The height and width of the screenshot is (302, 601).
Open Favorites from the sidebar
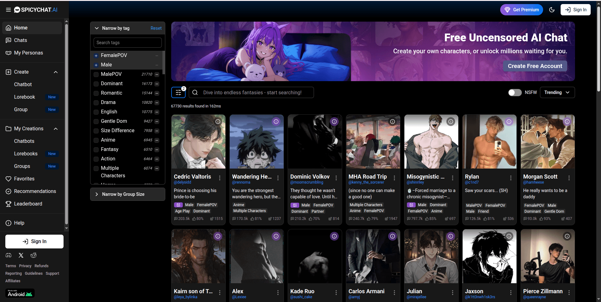24,179
